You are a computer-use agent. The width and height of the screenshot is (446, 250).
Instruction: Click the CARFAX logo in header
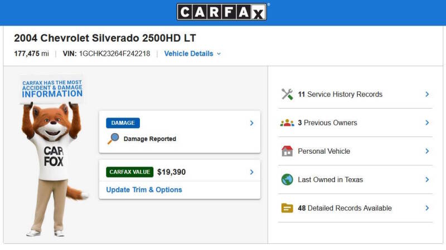click(222, 12)
